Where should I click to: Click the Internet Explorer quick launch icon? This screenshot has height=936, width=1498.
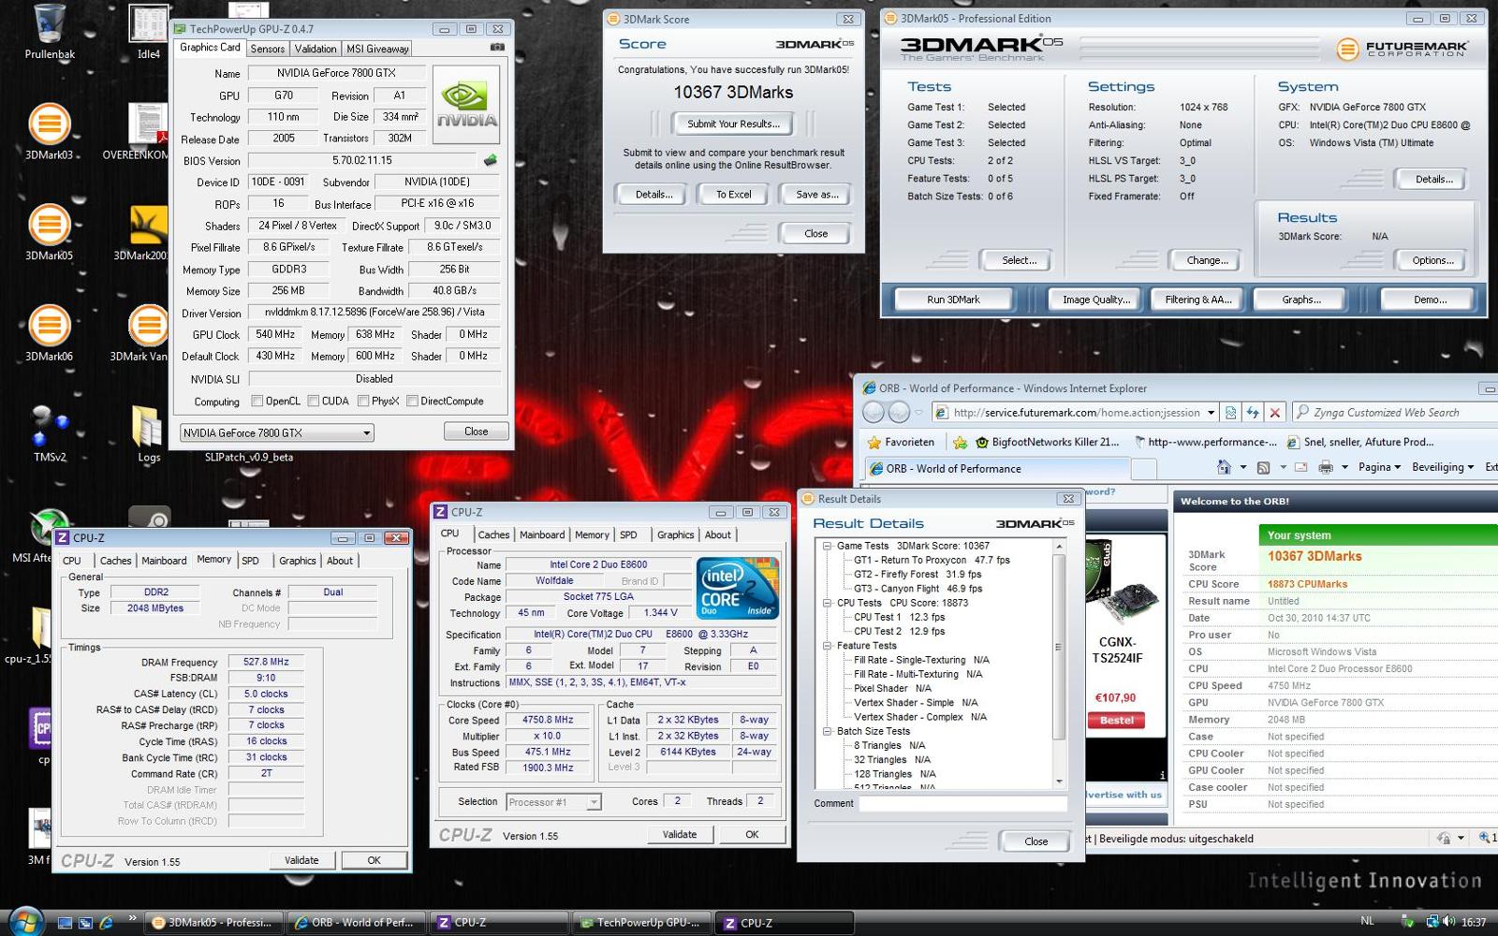coord(106,922)
